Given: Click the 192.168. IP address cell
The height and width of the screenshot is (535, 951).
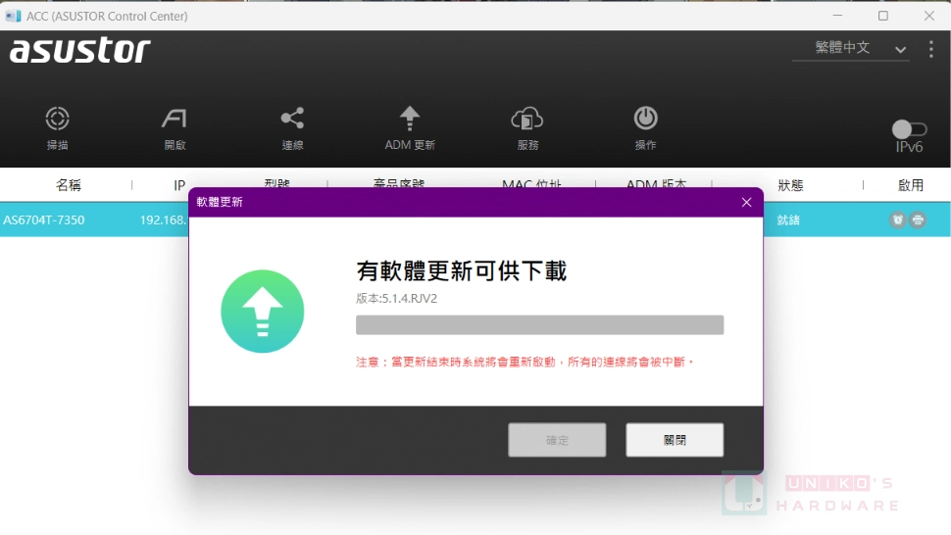Looking at the screenshot, I should click(x=163, y=219).
